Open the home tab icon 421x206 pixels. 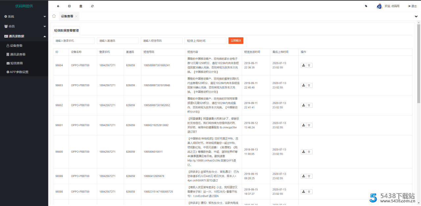(54, 16)
